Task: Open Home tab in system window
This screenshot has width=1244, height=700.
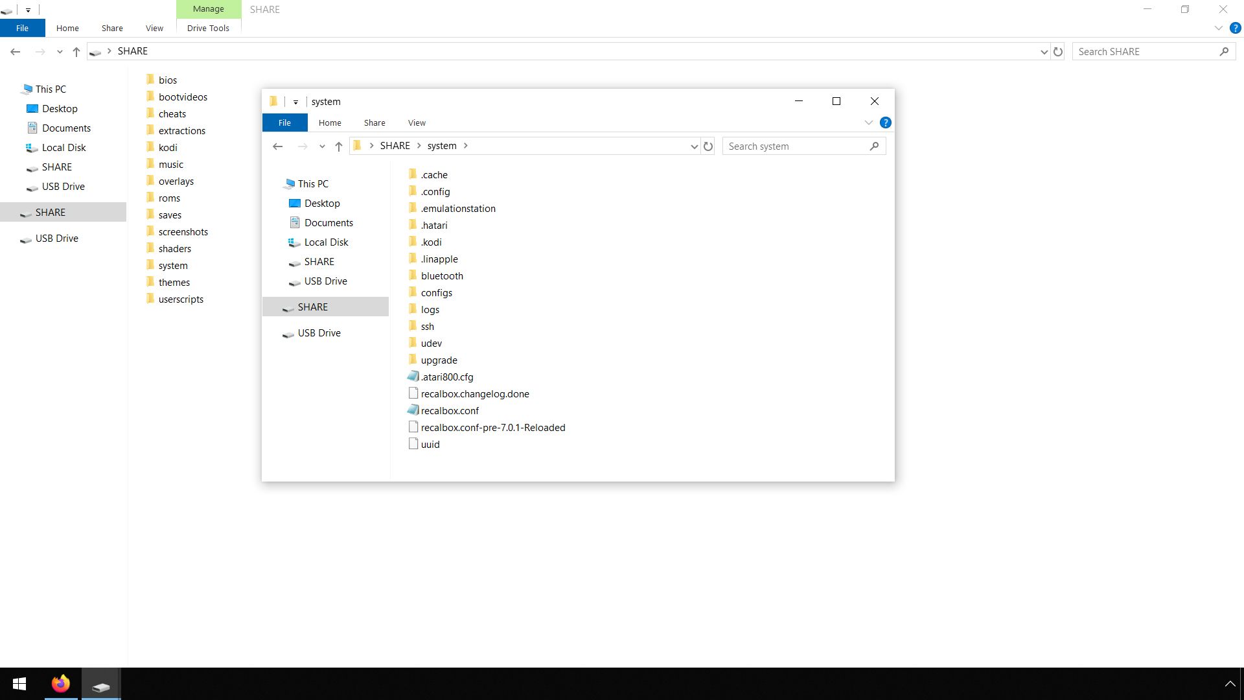Action: coord(330,122)
